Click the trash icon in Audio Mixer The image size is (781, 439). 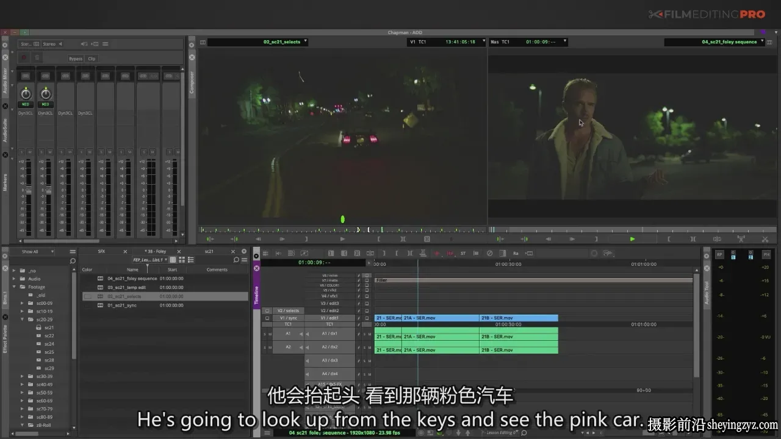pyautogui.click(x=37, y=58)
